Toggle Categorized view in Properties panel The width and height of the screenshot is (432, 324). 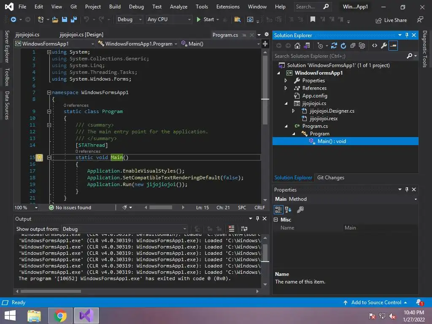point(278,210)
